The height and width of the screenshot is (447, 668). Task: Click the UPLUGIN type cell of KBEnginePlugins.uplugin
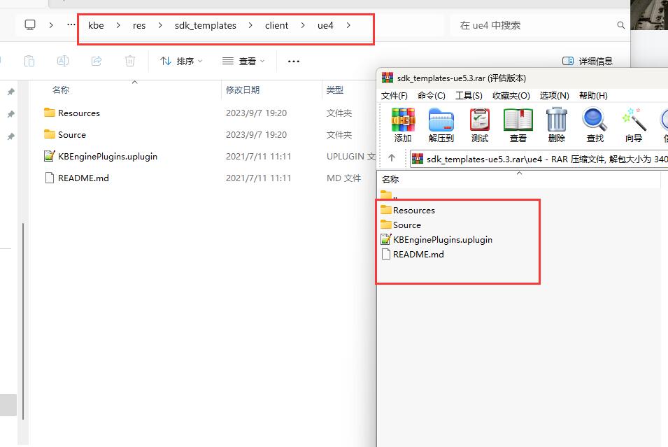[x=350, y=157]
